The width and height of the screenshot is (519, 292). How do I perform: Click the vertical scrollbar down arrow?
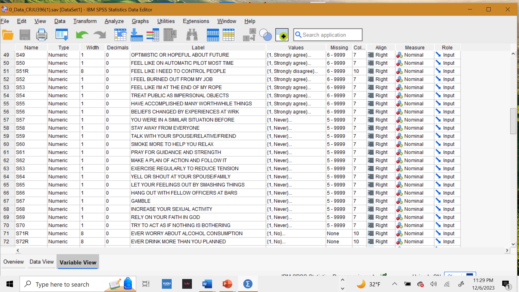click(513, 244)
